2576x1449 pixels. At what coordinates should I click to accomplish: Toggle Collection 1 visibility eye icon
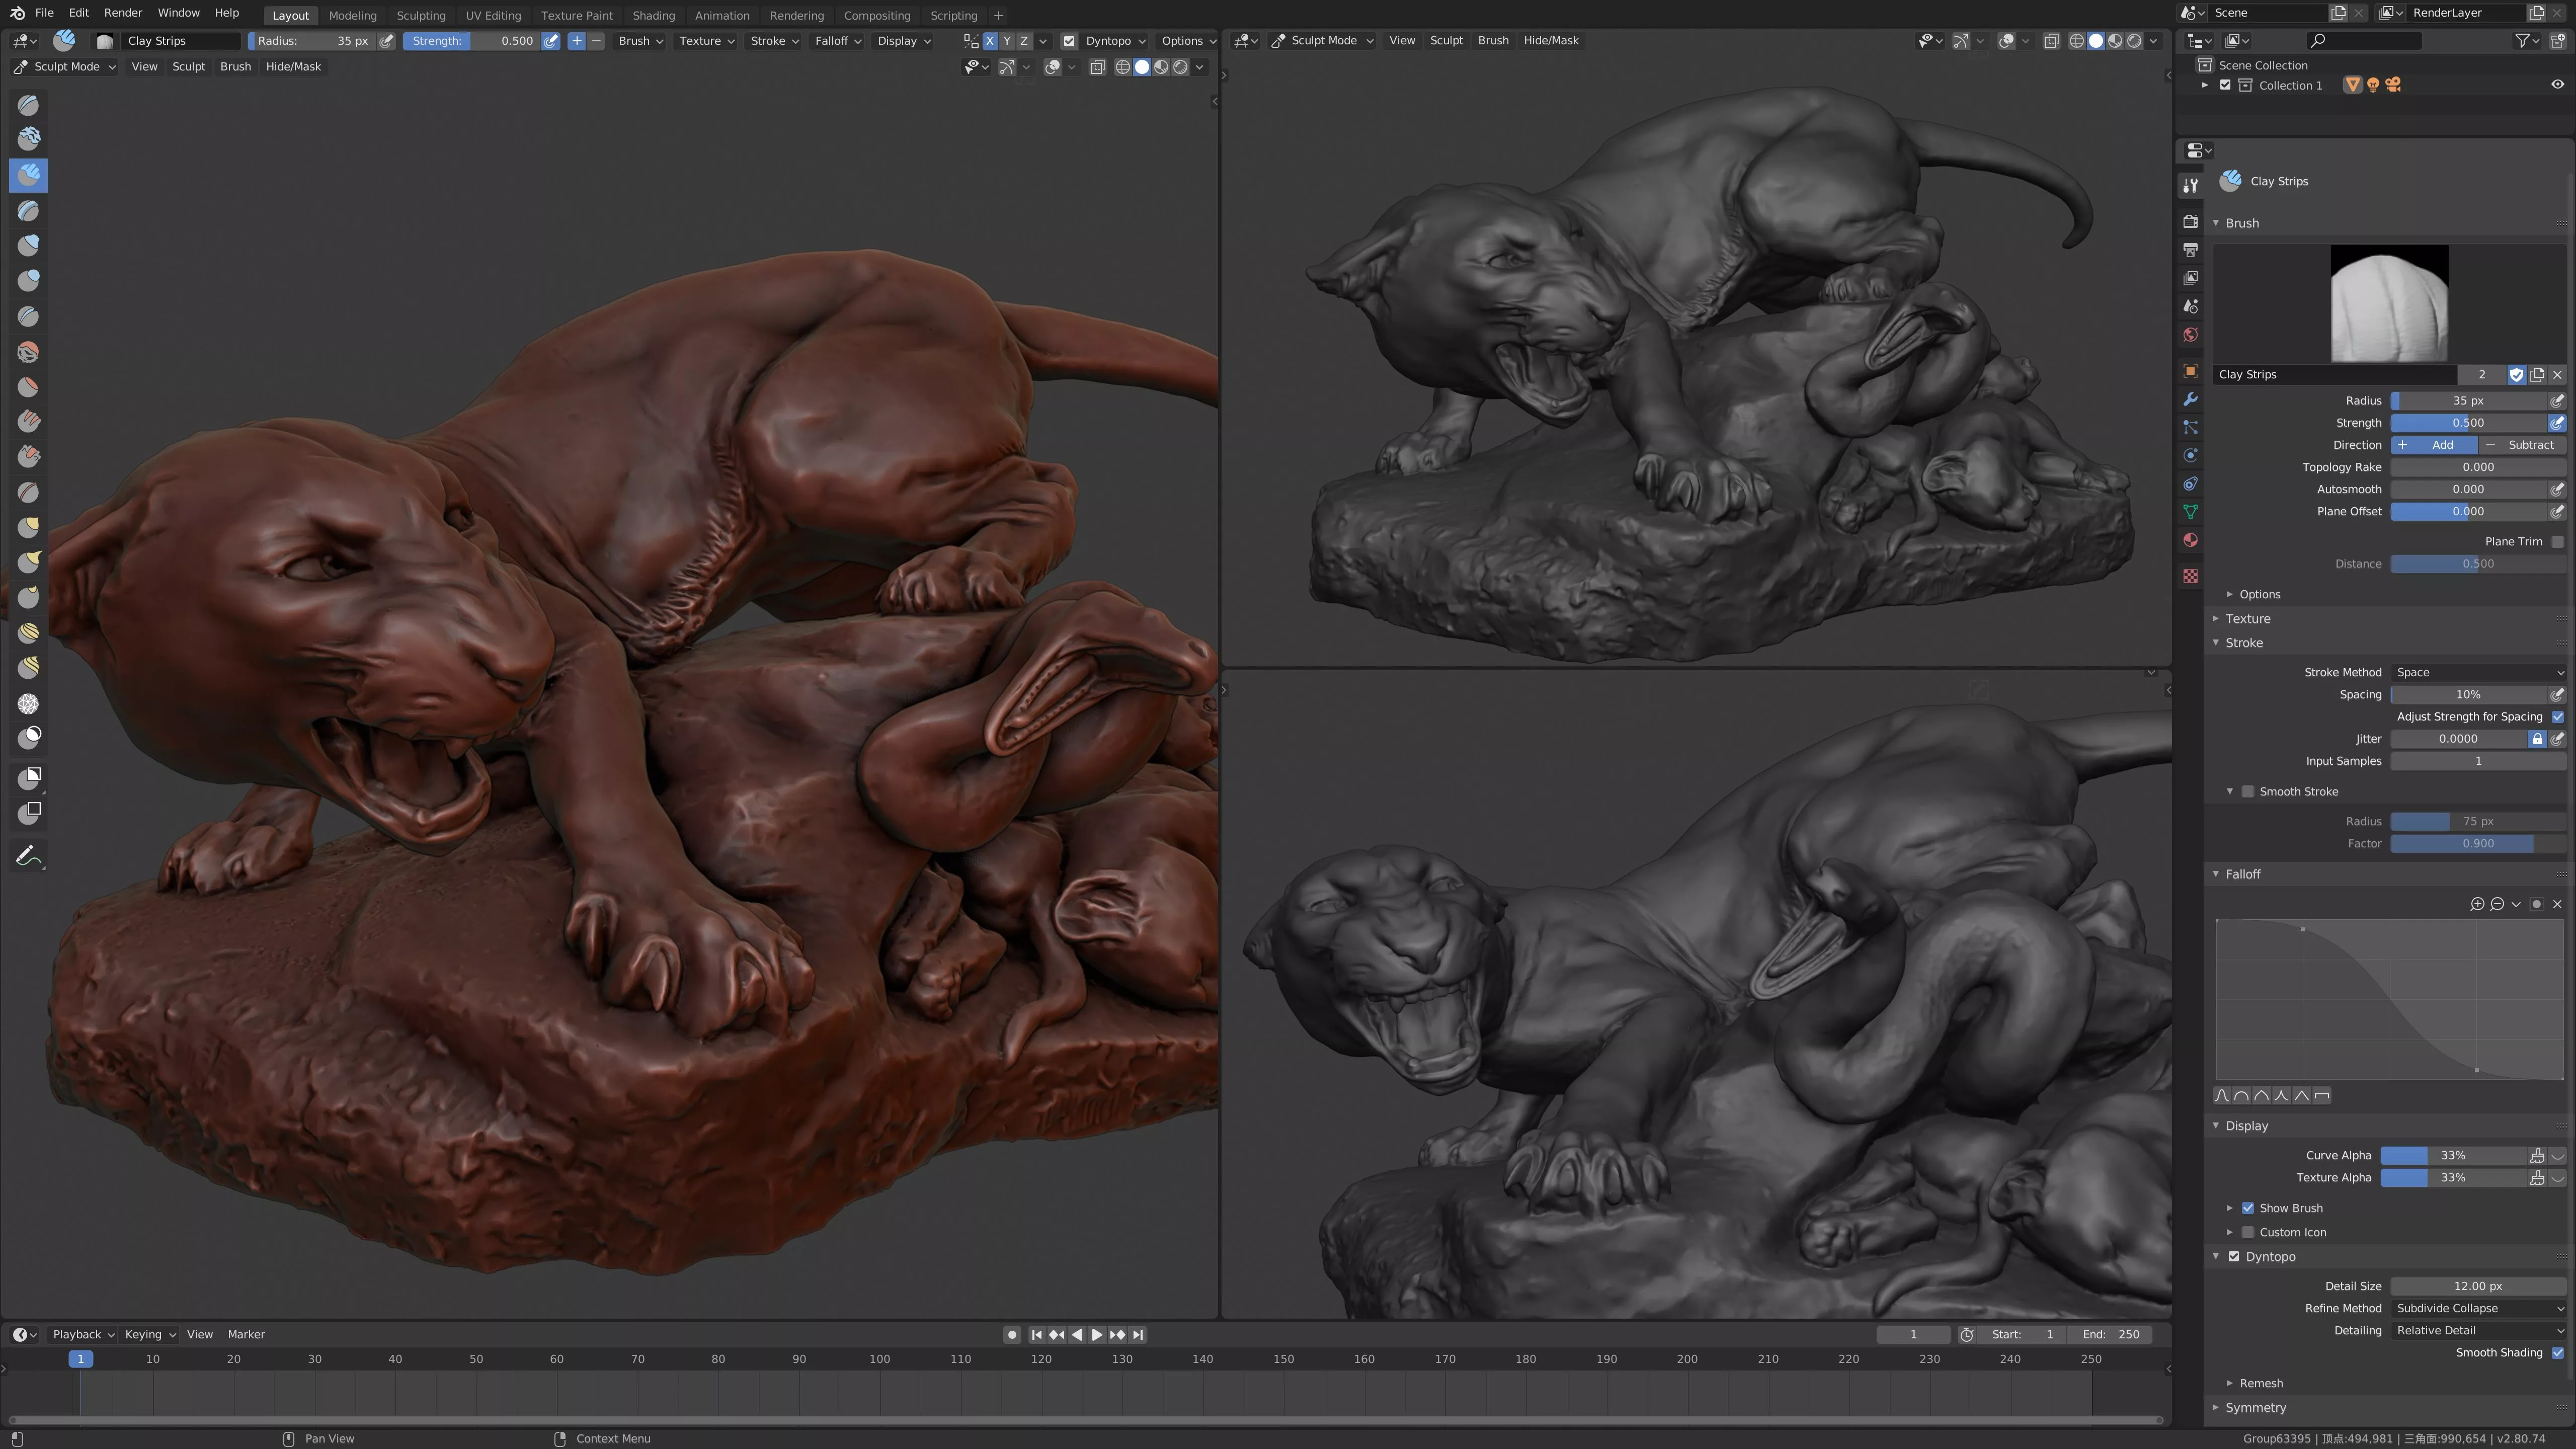pos(2557,85)
